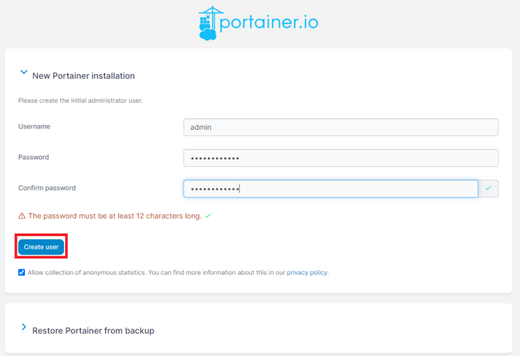Expand Restore Portainer from backup section
This screenshot has height=356, width=520.
coord(24,327)
